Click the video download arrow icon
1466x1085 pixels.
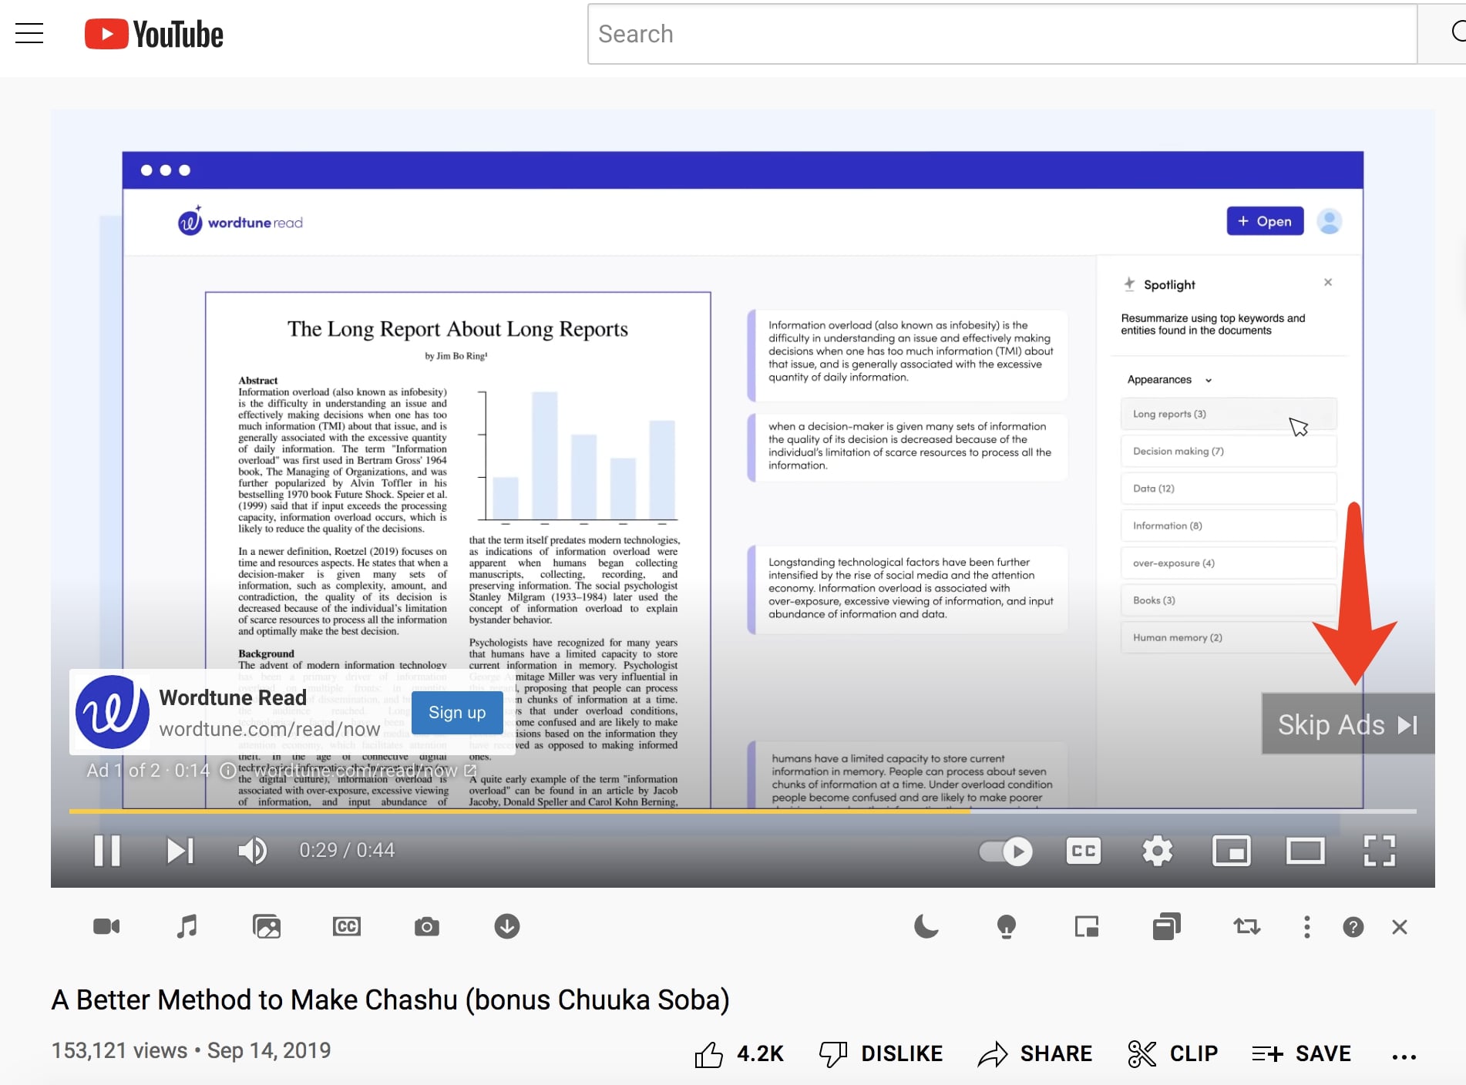(506, 926)
